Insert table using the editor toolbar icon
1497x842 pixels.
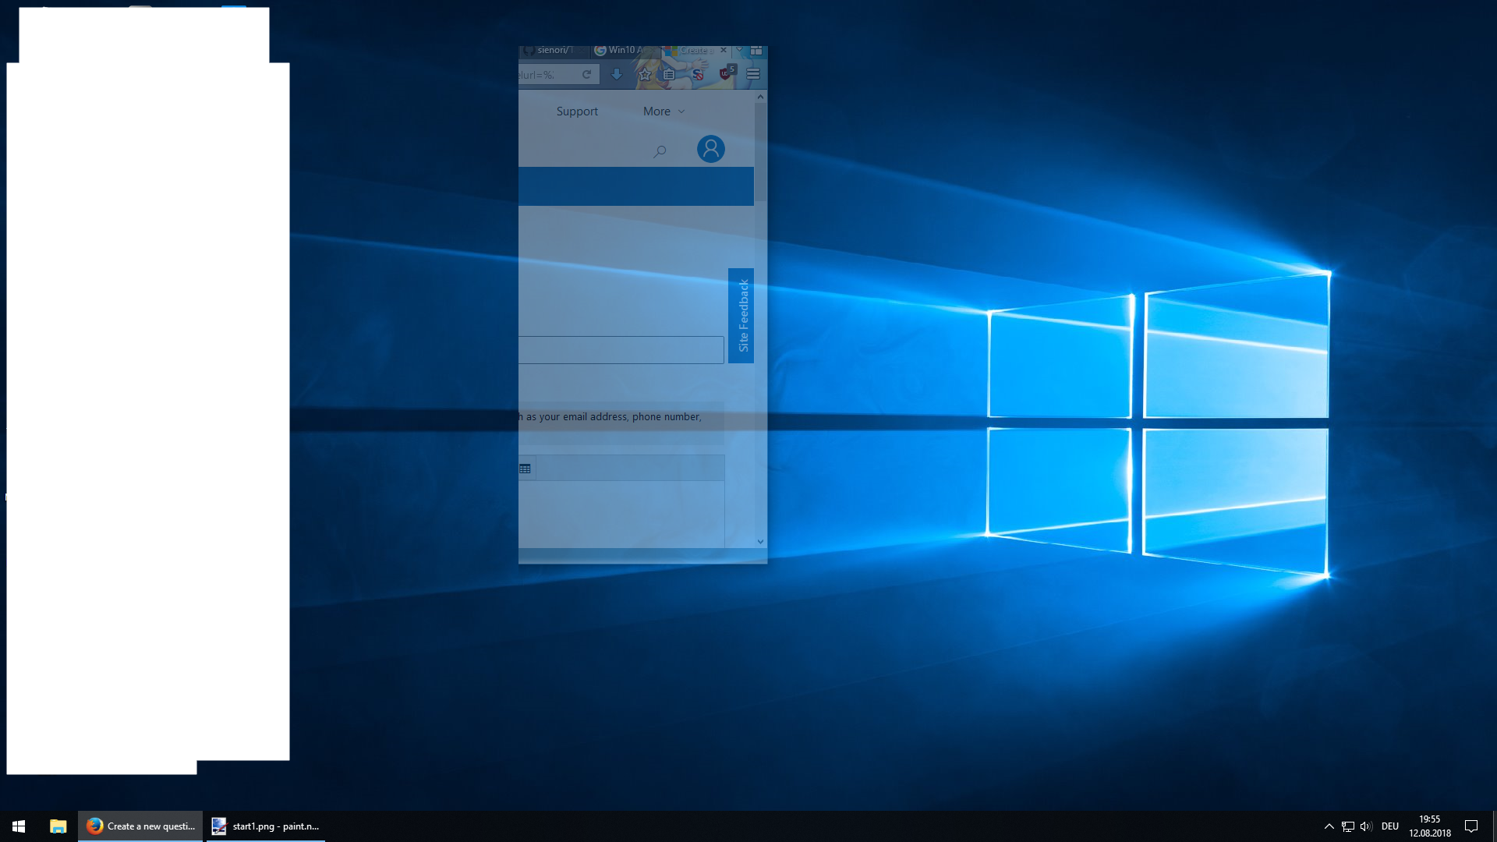tap(526, 469)
